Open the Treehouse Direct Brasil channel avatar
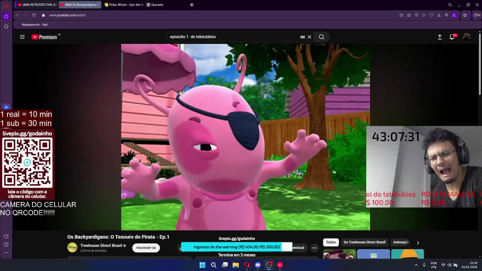482x271 pixels. pos(72,248)
